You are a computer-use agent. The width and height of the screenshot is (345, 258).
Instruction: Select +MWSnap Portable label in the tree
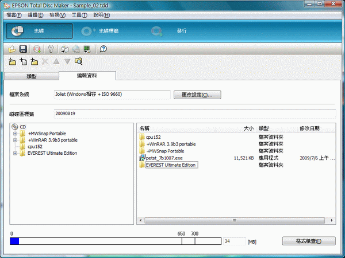[47, 134]
